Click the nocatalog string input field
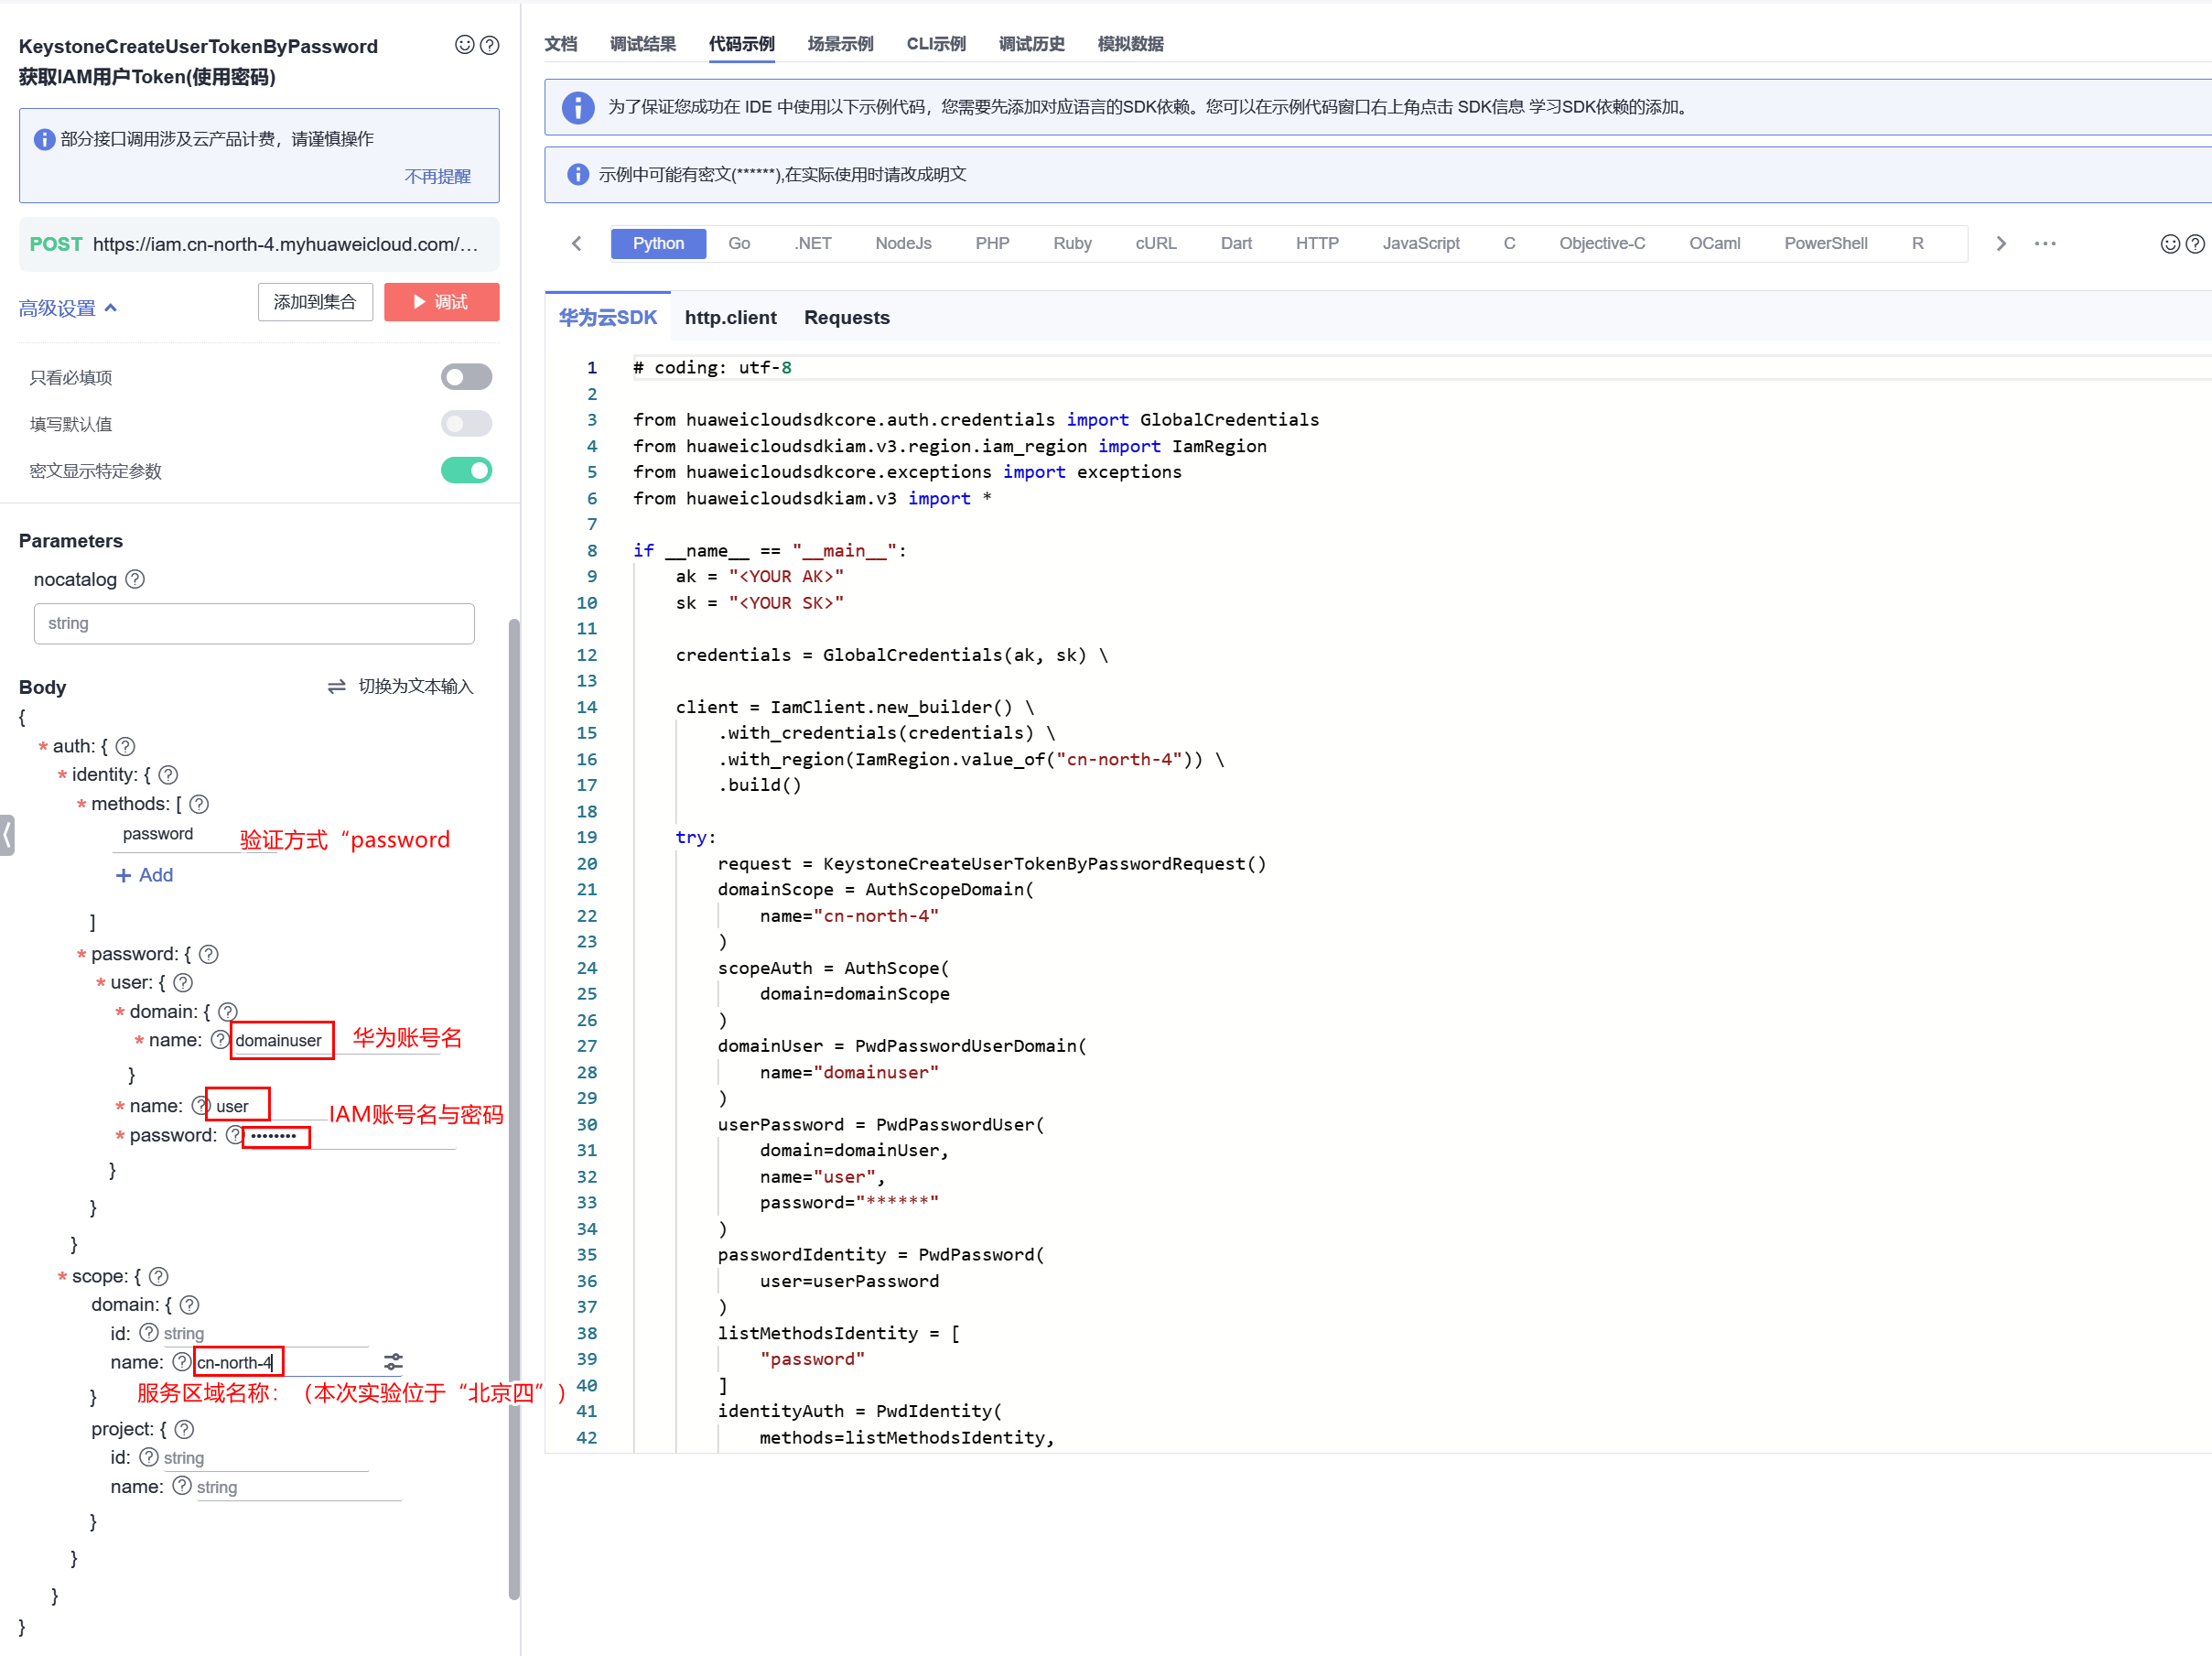 [x=254, y=623]
